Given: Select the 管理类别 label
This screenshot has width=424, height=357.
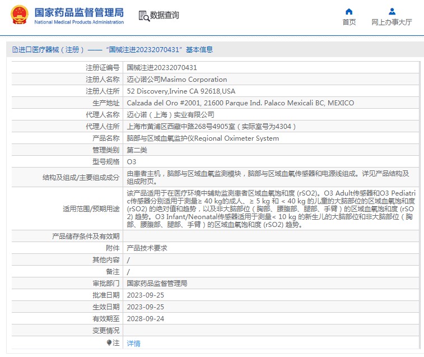Looking at the screenshot, I should (106, 150).
